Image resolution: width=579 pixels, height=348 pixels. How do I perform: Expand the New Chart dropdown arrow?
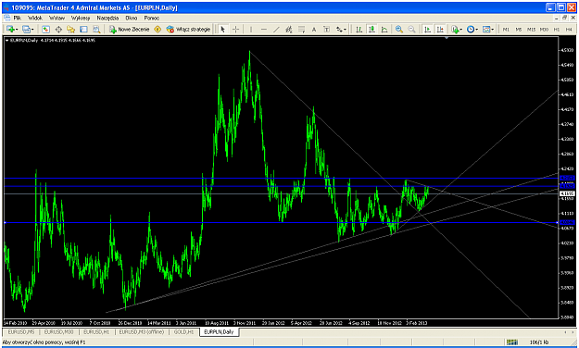[17, 29]
